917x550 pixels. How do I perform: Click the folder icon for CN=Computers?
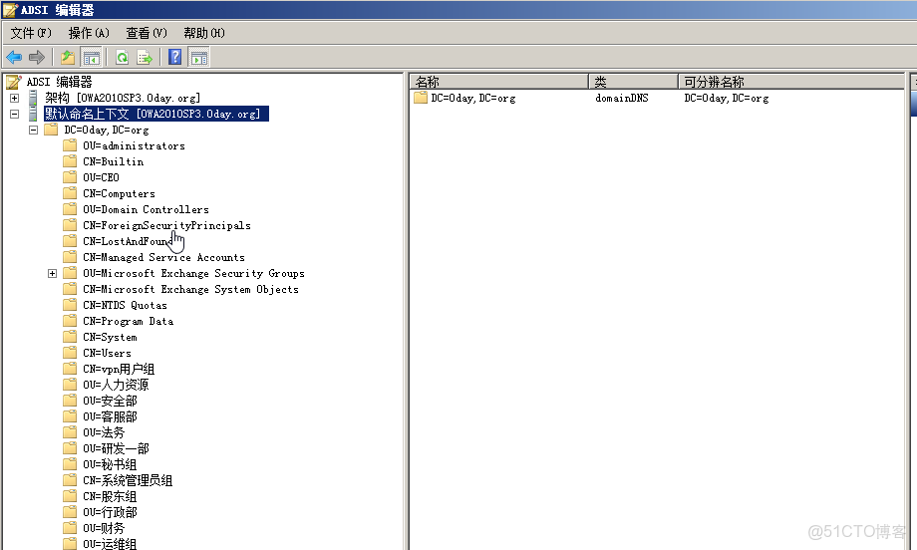click(x=70, y=193)
